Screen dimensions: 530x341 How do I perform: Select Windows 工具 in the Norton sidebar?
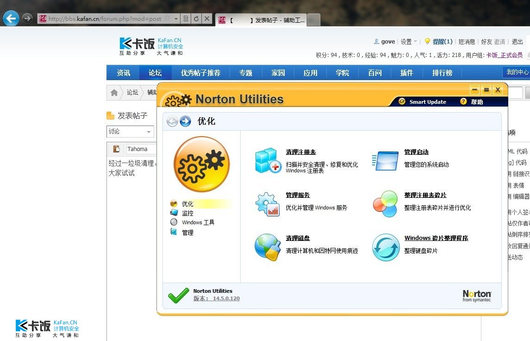pos(198,222)
